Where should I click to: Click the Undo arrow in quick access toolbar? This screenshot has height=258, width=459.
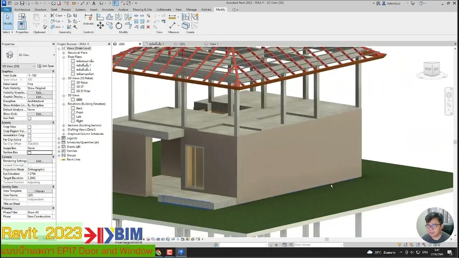pyautogui.click(x=36, y=3)
